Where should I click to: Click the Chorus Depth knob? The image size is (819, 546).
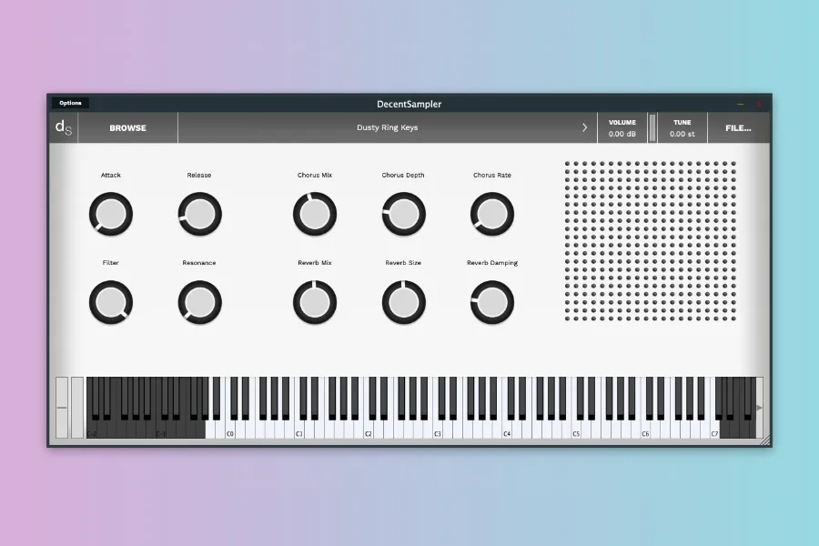[x=403, y=215]
